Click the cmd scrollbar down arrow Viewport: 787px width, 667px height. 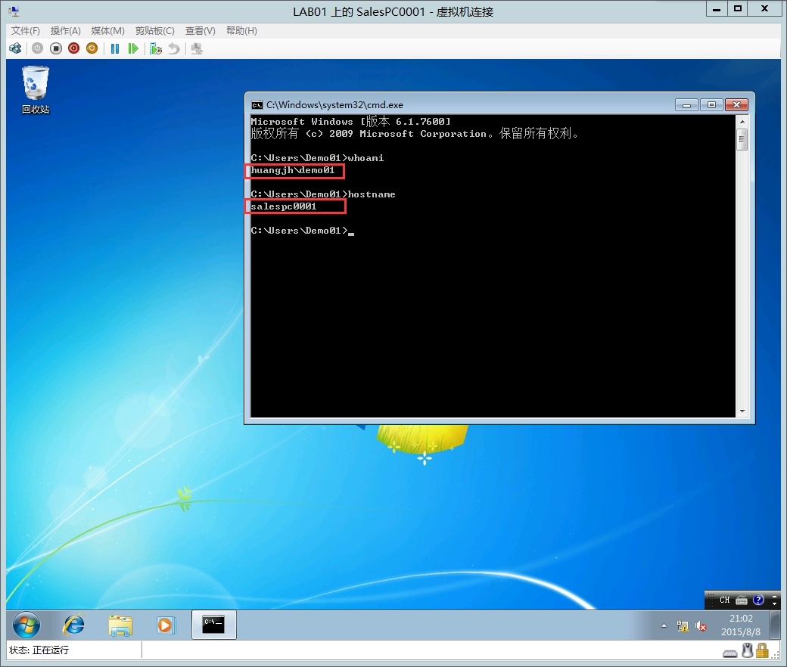point(742,411)
